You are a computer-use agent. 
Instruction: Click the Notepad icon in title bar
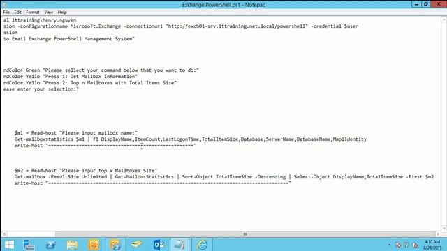(x=4, y=5)
